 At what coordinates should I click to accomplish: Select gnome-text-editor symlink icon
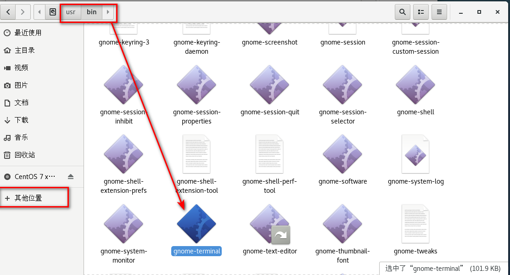coord(269,224)
